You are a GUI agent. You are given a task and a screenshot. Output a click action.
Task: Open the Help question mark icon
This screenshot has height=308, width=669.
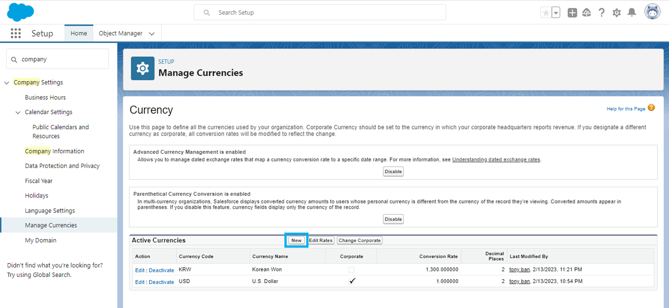point(602,13)
